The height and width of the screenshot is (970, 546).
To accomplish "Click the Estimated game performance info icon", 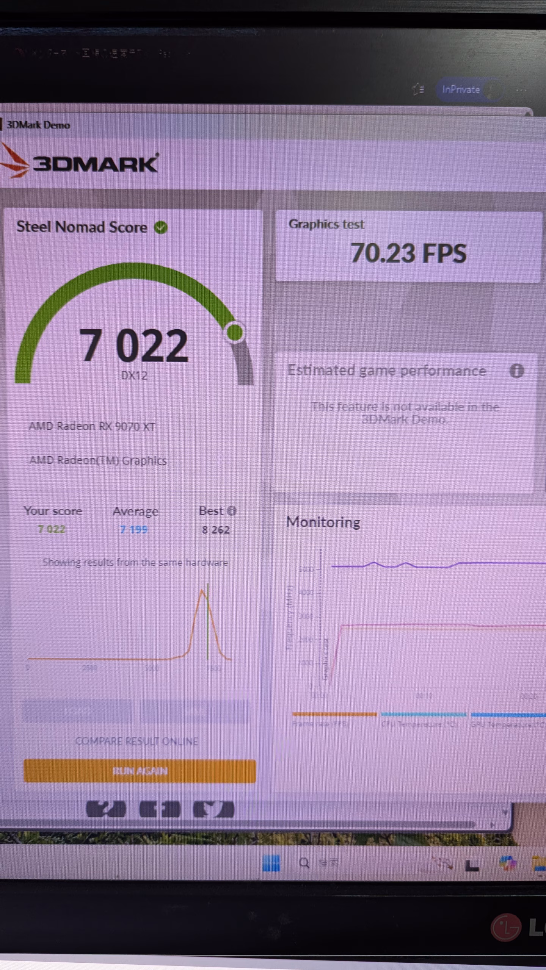I will (x=516, y=371).
